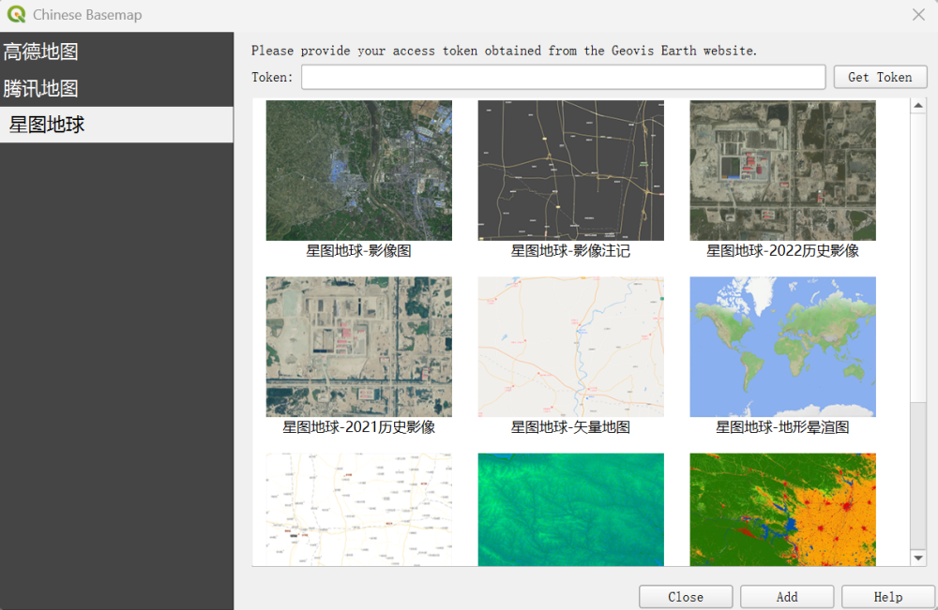Click the 星图地球-地形晕渲图 caption text
This screenshot has height=610, width=938.
(x=782, y=427)
